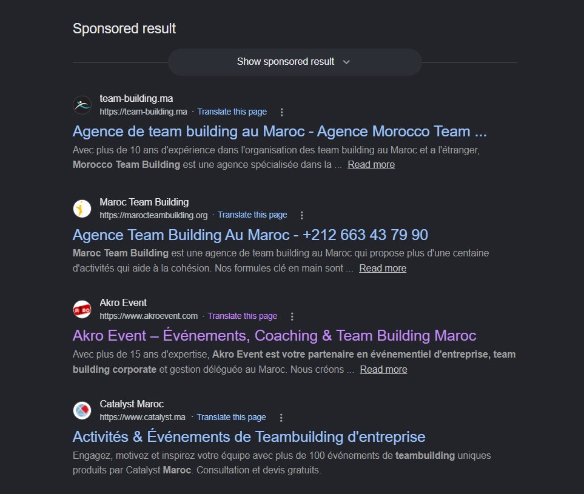Click the Maroc Team Building favicon
584x494 pixels.
coord(82,208)
